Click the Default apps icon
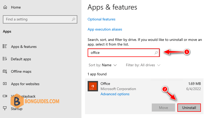This screenshot has width=204, height=118. 5,59
